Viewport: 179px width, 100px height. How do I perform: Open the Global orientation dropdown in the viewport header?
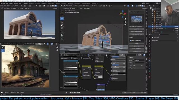tap(96, 6)
